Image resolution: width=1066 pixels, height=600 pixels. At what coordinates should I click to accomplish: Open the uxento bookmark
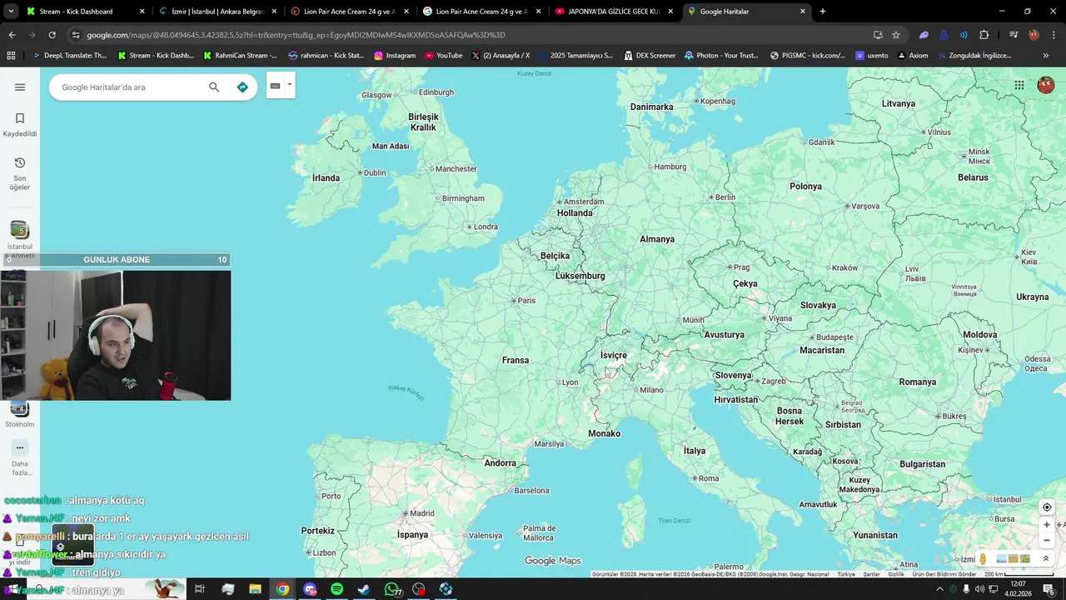[x=872, y=55]
